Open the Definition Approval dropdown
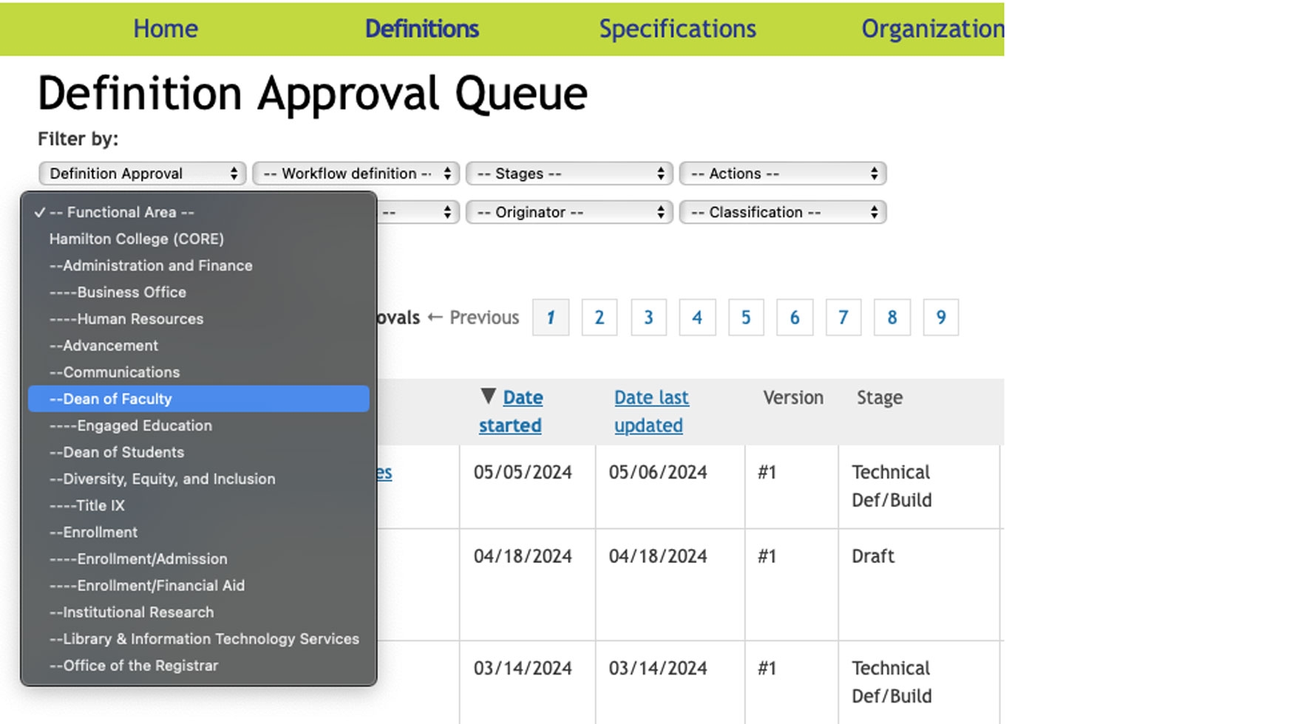This screenshot has height=724, width=1290. click(142, 174)
